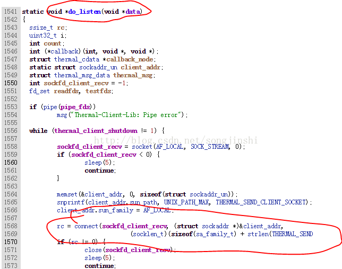Screen dimensions: 342x269
Task: Select line number 1568 in the gutter
Action: pos(11,226)
